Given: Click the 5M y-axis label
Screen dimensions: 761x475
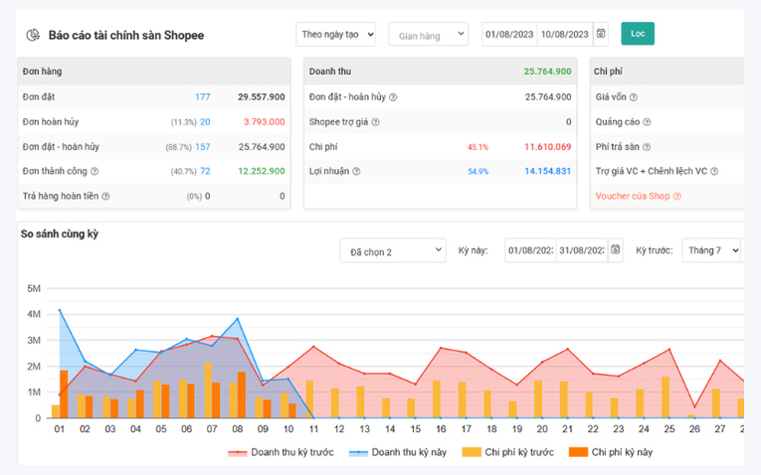Looking at the screenshot, I should [x=34, y=289].
